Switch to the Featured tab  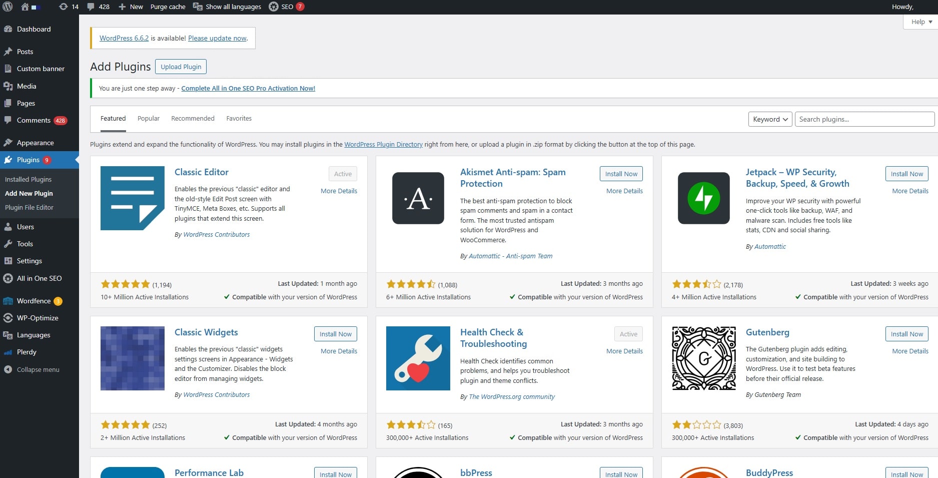click(113, 119)
